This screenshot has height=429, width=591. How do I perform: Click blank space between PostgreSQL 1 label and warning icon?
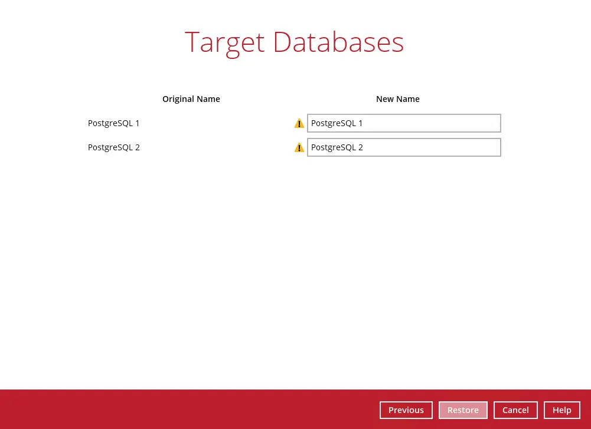218,123
